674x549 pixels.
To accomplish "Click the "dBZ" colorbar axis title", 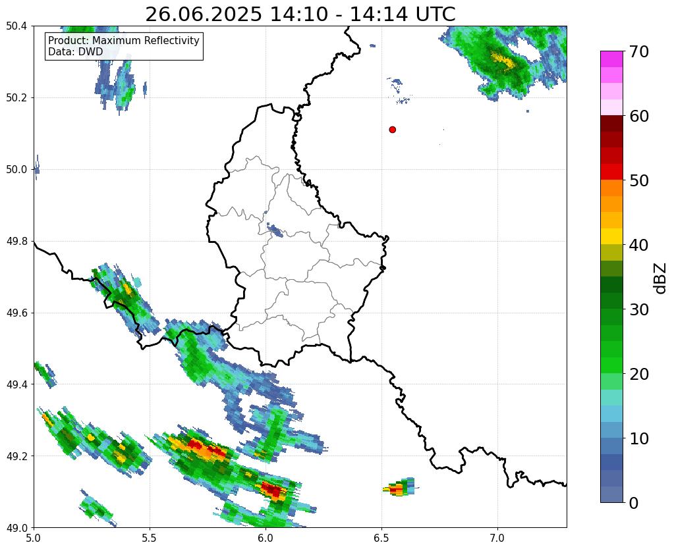I will [x=661, y=278].
